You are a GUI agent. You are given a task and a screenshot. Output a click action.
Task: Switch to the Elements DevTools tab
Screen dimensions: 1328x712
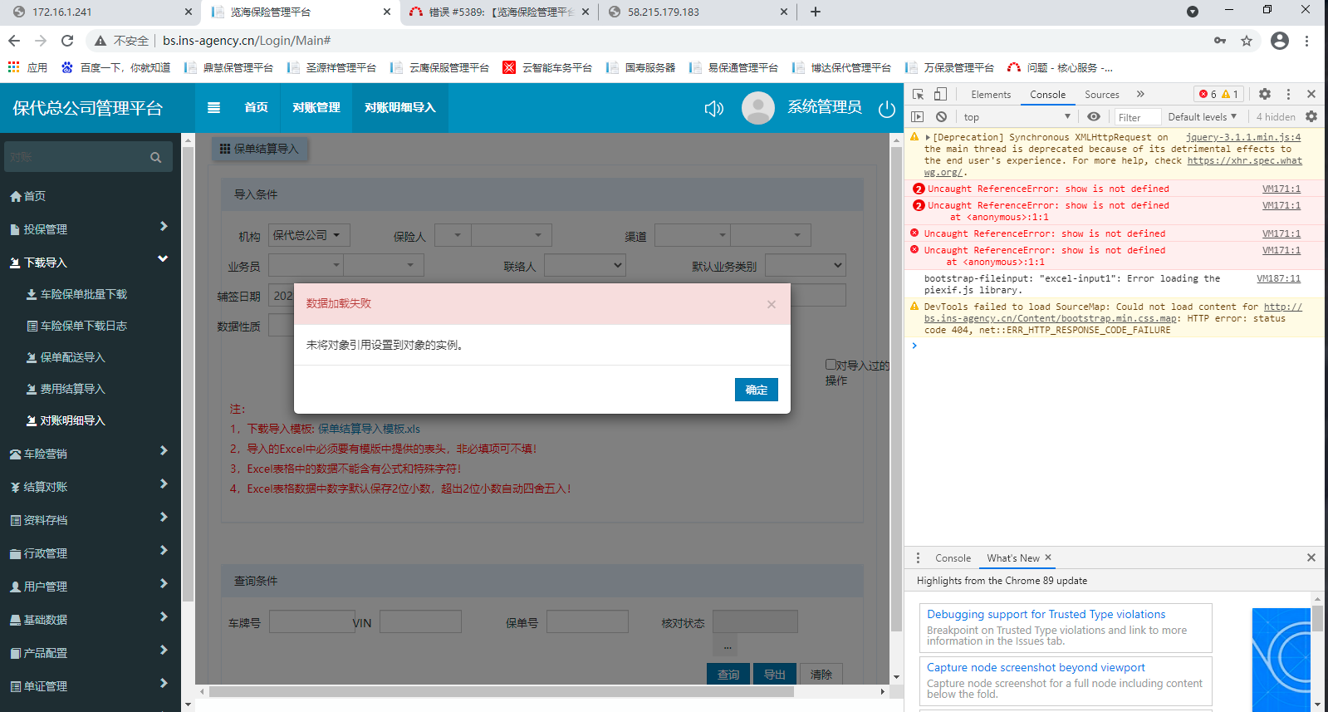click(991, 95)
